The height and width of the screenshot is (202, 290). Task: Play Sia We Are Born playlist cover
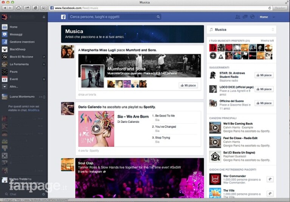(96, 129)
